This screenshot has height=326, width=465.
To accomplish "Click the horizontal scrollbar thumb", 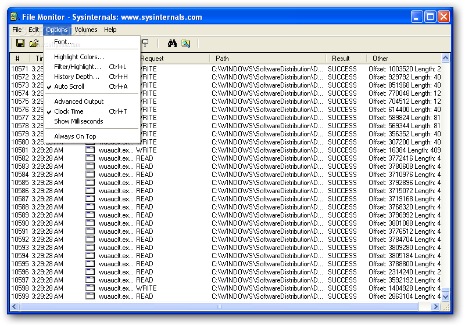I will [219, 307].
